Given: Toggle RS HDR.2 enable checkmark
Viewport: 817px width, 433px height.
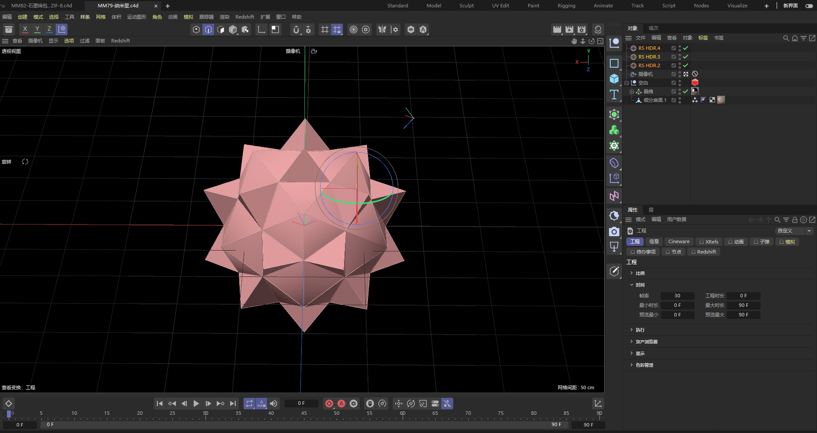Looking at the screenshot, I should click(685, 65).
